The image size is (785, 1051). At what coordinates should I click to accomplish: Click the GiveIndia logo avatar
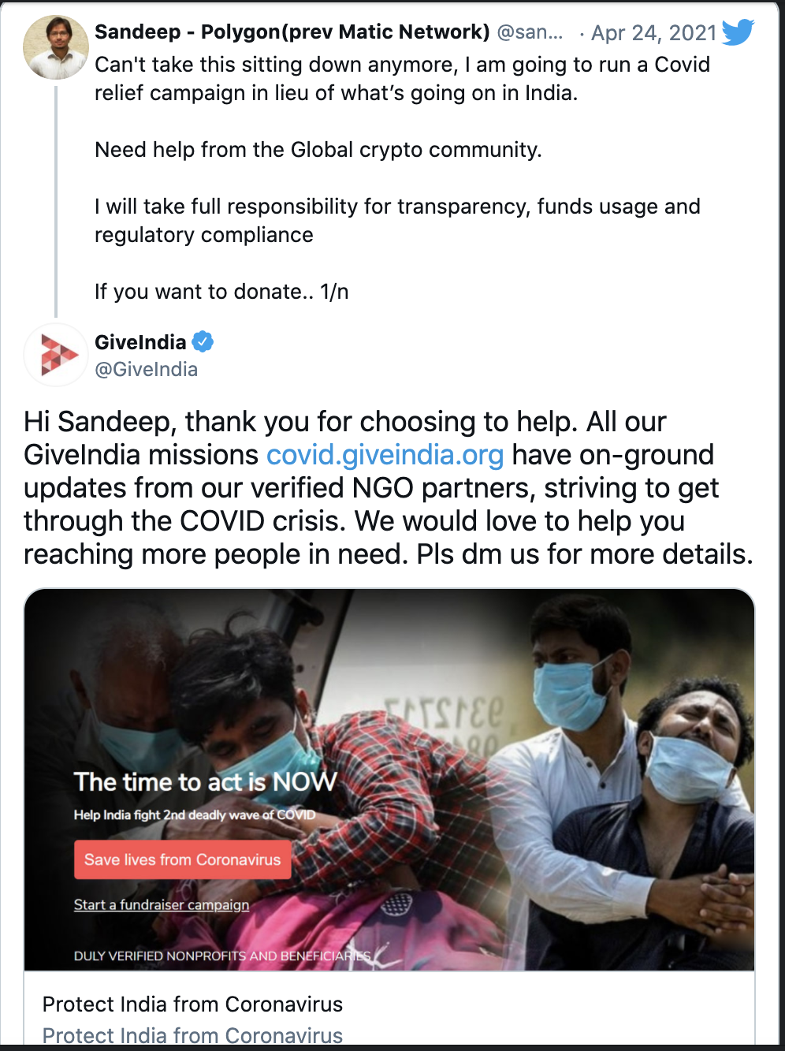56,355
